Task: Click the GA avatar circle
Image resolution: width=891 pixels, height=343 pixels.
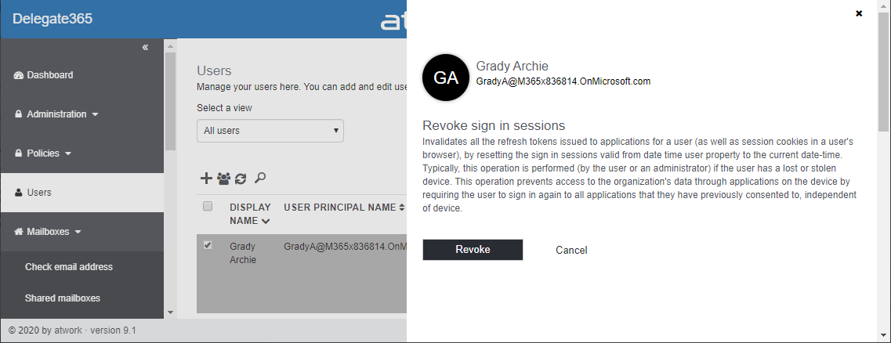Action: [x=446, y=78]
